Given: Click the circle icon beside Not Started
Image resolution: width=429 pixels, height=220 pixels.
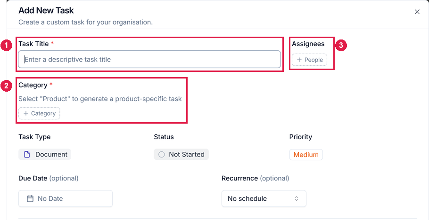Looking at the screenshot, I should (x=162, y=155).
